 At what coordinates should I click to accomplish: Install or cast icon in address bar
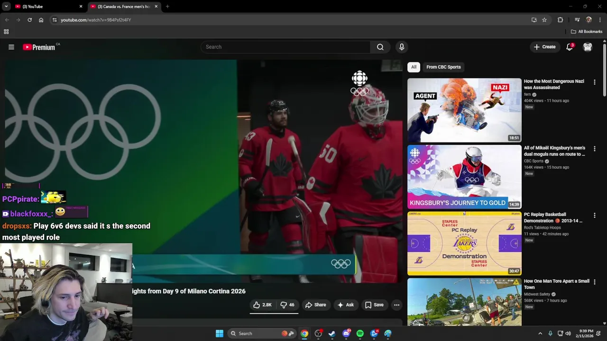[x=534, y=20]
